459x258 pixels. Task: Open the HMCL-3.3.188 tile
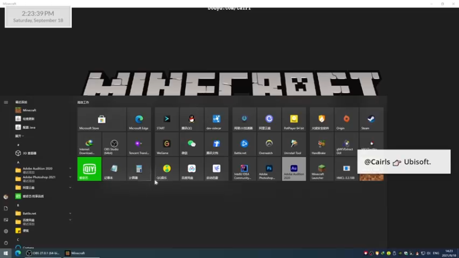point(347,169)
